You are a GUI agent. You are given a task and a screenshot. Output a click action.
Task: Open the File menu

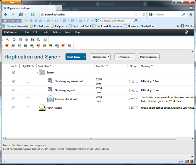click(27, 32)
